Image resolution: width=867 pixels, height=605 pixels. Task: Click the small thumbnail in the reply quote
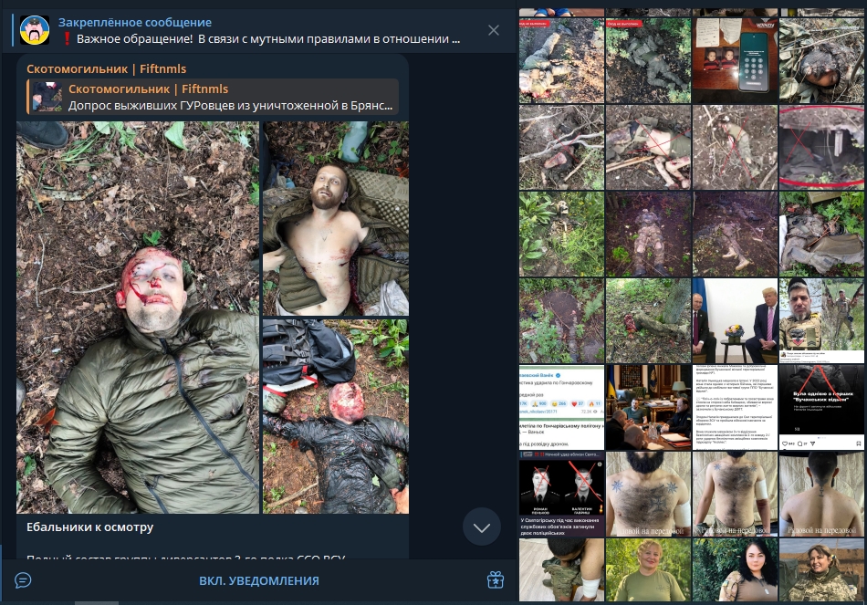coord(47,97)
